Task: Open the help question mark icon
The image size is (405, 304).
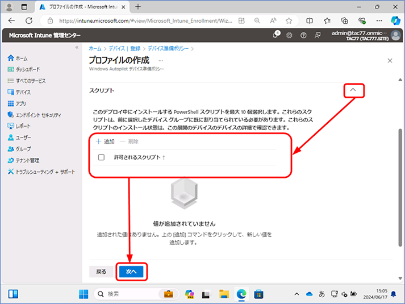Action: coord(303,35)
